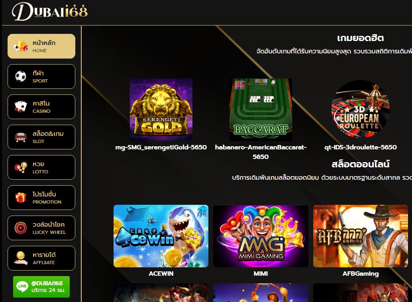The image size is (412, 302).
Task: Open the lotto balls icon
Action: (x=21, y=167)
